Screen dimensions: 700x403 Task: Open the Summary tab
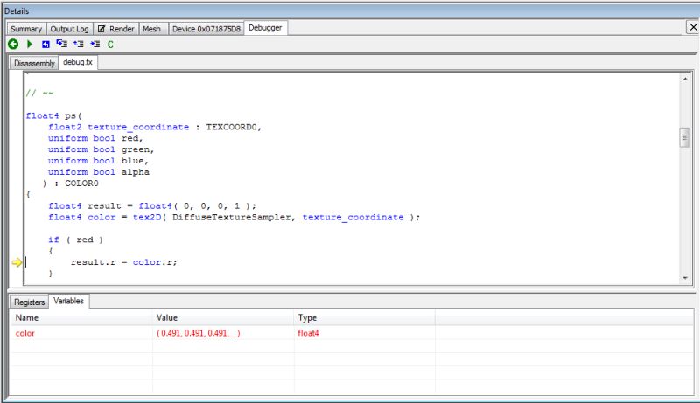click(x=26, y=29)
